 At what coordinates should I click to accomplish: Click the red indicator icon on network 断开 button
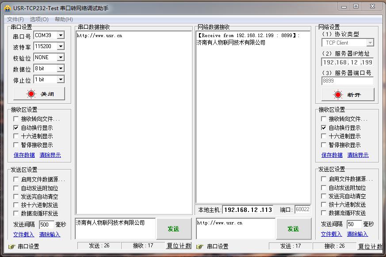(338, 95)
